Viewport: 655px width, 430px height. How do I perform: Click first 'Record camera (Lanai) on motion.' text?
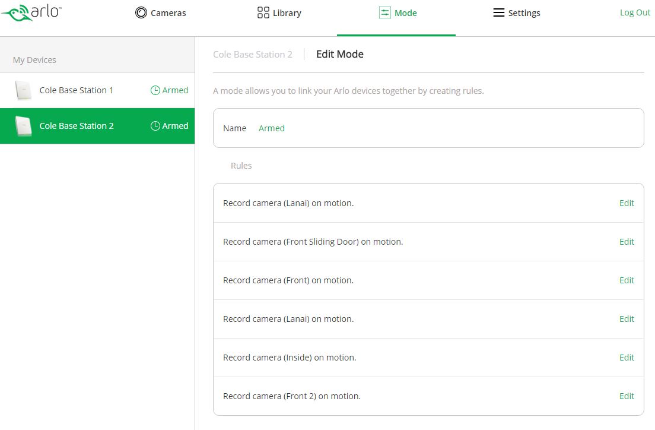coord(288,203)
